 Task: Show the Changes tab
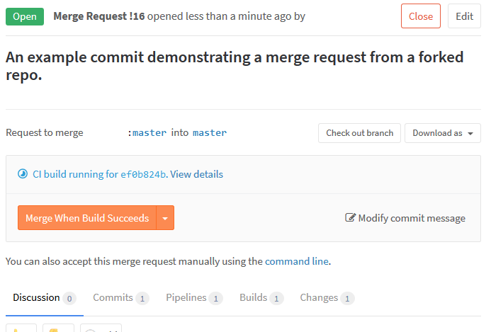coord(327,297)
